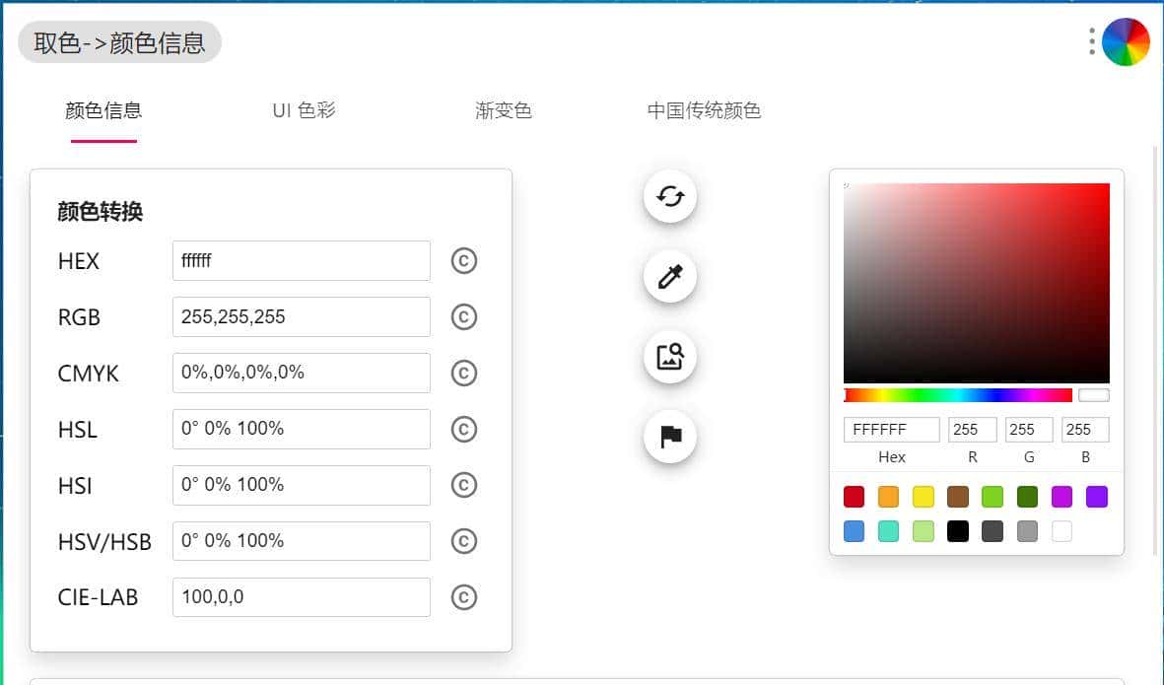Open the 中国传统颜色 tab

tap(704, 110)
